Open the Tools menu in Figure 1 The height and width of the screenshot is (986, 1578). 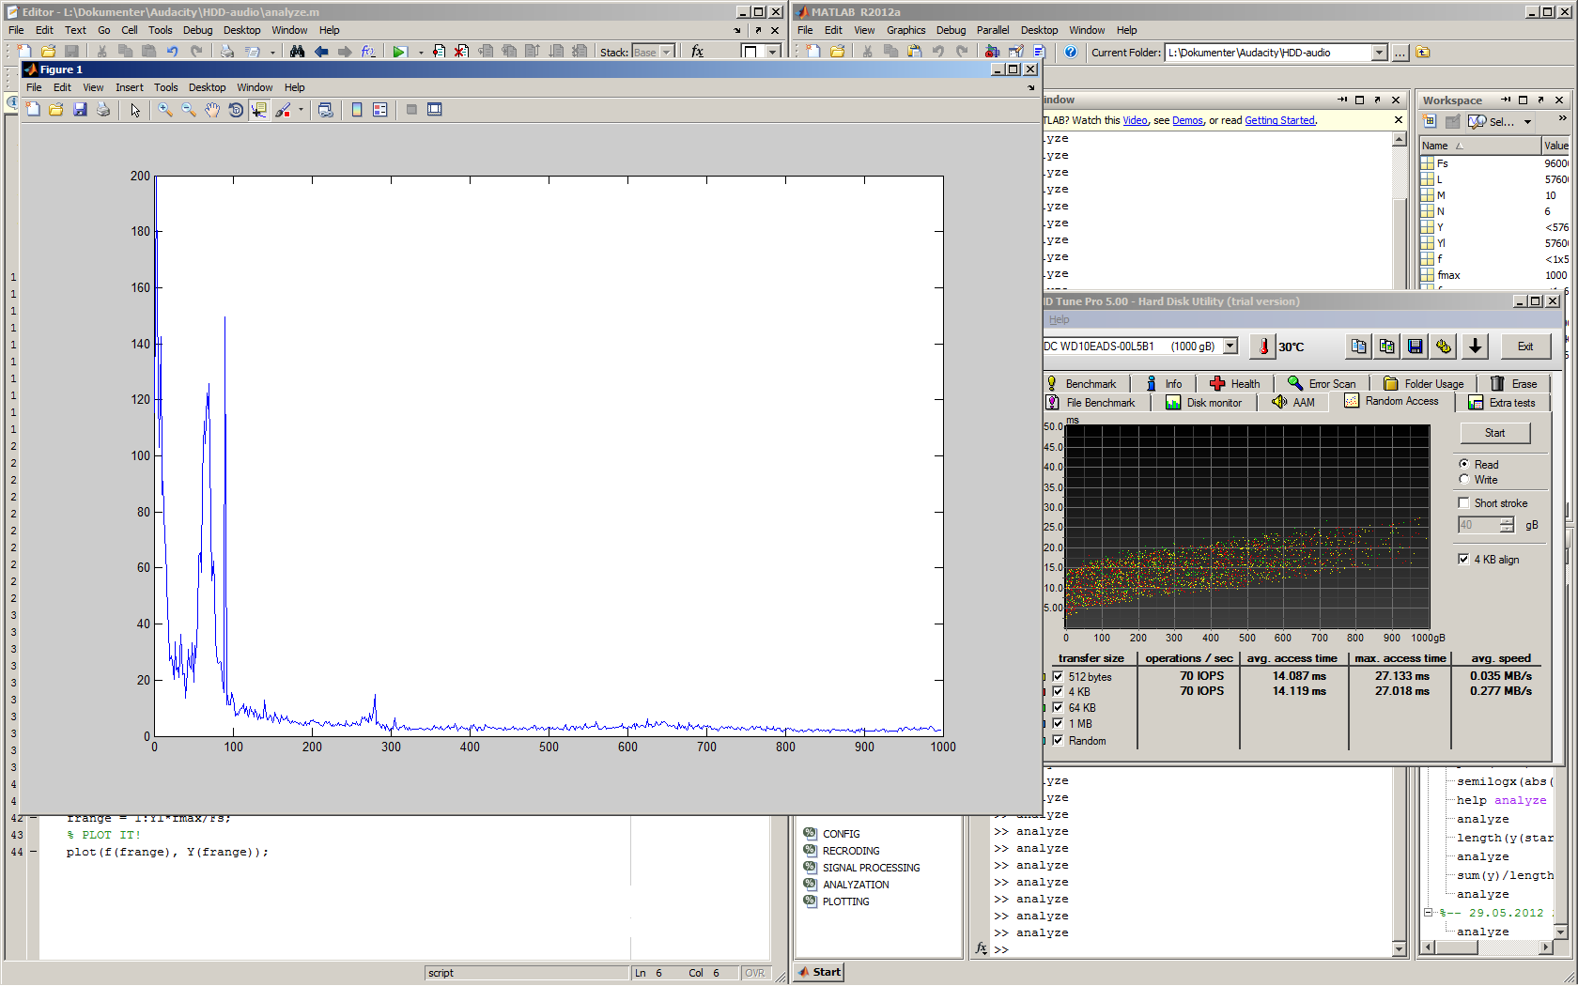pyautogui.click(x=166, y=87)
